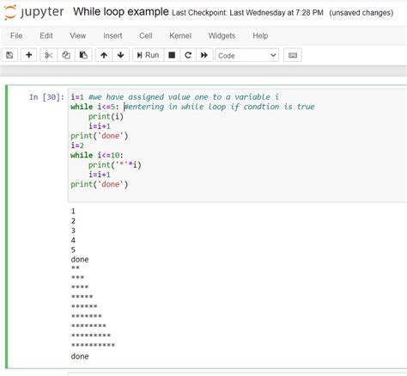Click the Jupyter logo

click(x=33, y=12)
